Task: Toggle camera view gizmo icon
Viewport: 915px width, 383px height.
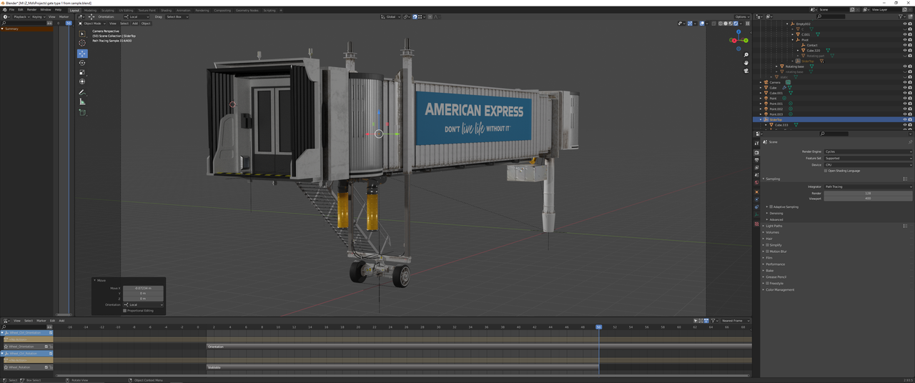Action: coord(746,70)
